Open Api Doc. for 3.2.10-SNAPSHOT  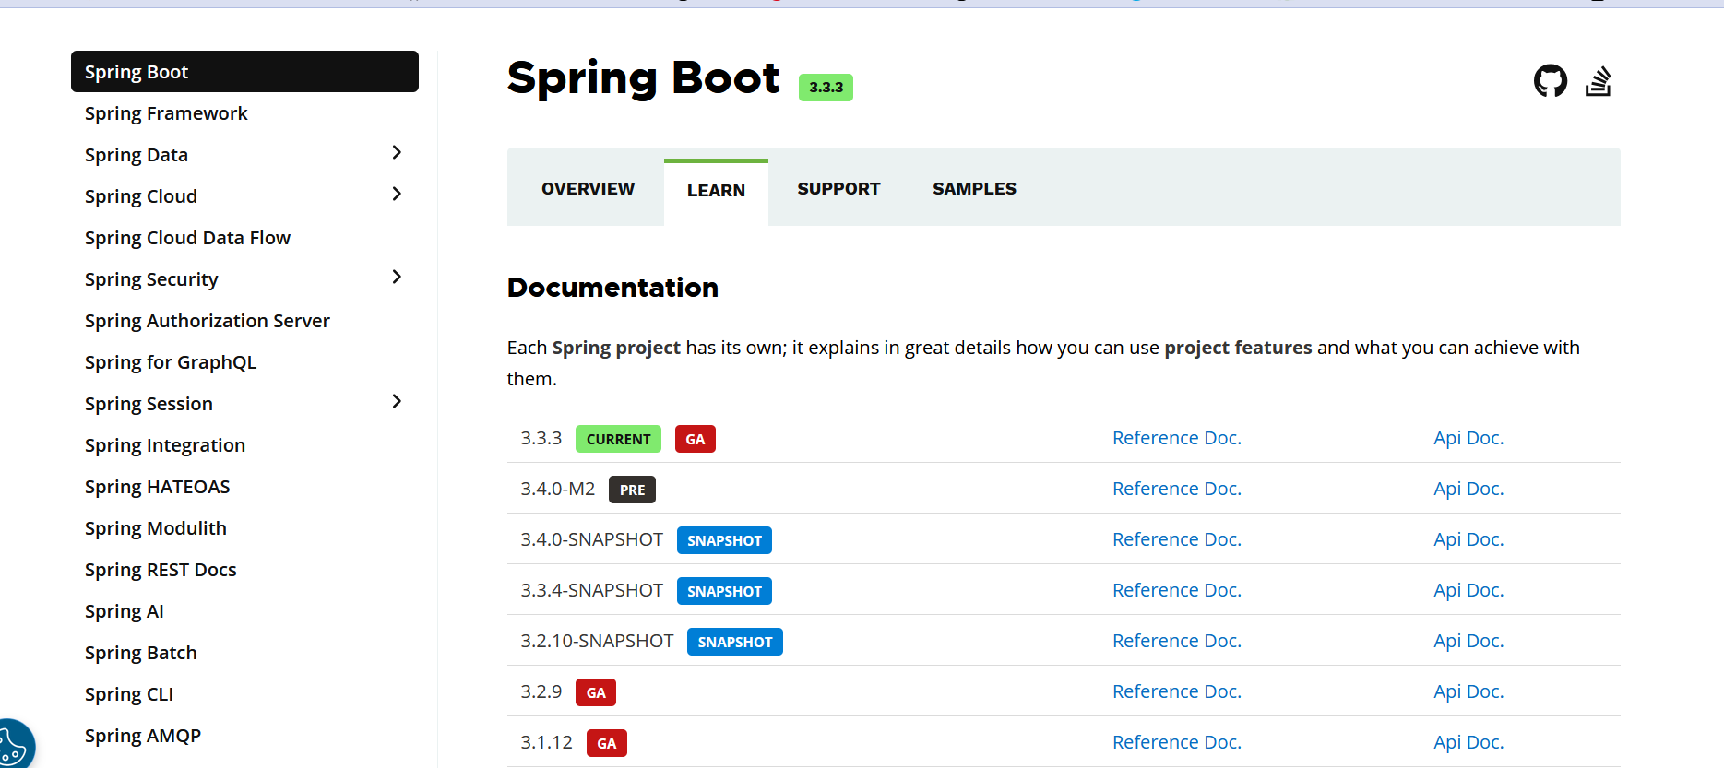point(1468,641)
